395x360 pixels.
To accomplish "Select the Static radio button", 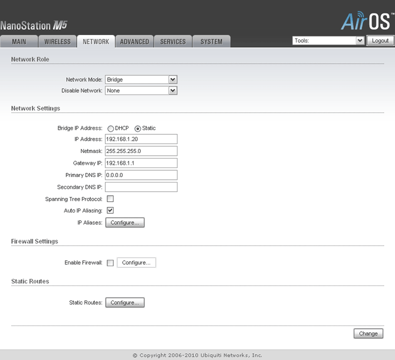I will tap(137, 129).
